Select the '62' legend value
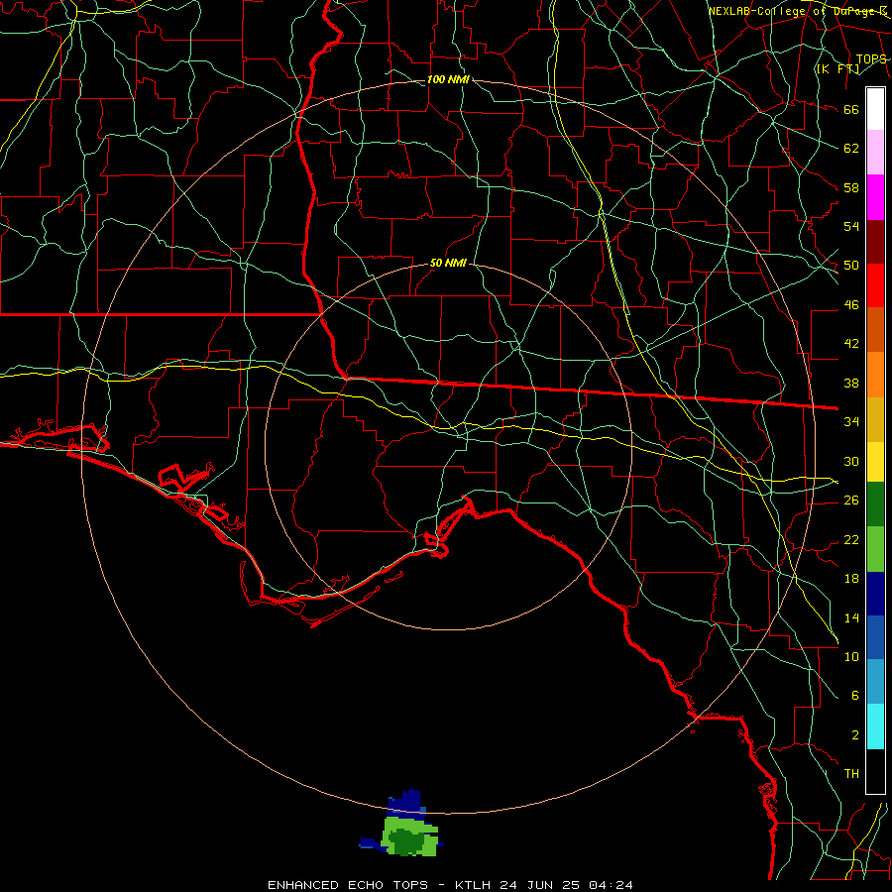Image resolution: width=892 pixels, height=892 pixels. (851, 148)
